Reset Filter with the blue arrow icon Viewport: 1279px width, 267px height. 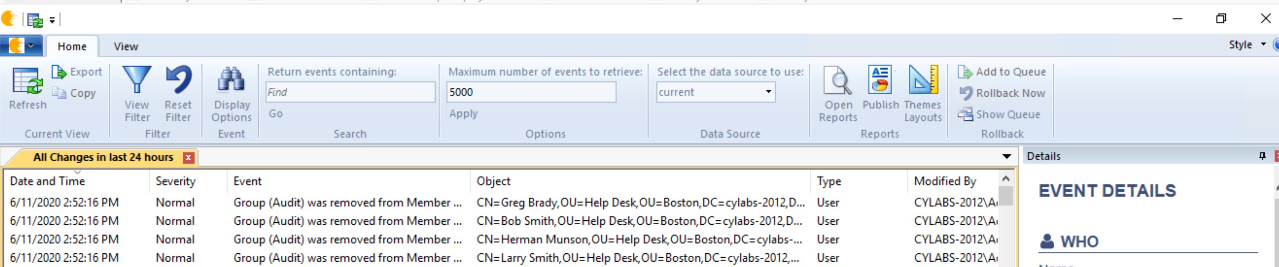(x=178, y=80)
